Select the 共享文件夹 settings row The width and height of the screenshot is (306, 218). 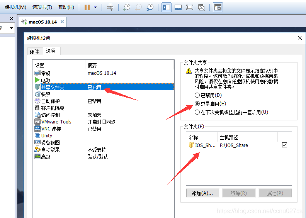point(104,87)
